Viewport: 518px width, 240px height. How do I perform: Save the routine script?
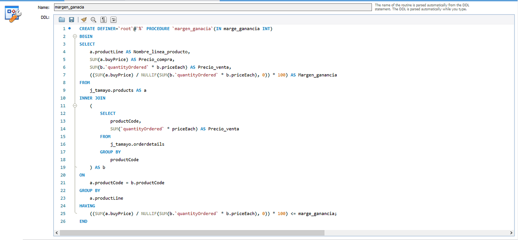pos(71,19)
